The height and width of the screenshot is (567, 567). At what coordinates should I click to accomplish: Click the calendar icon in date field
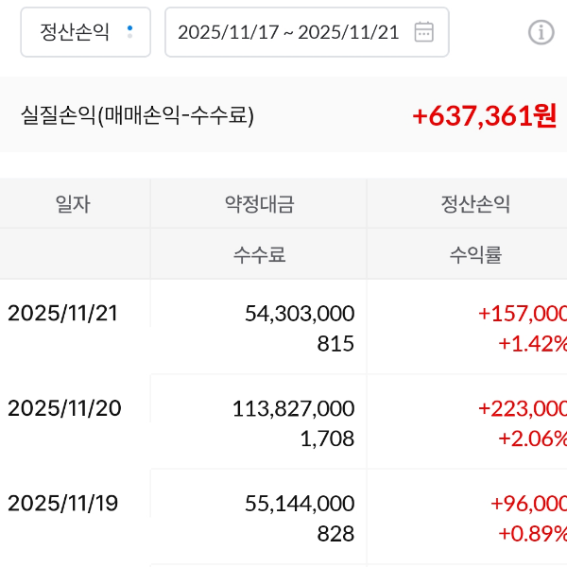pyautogui.click(x=424, y=32)
